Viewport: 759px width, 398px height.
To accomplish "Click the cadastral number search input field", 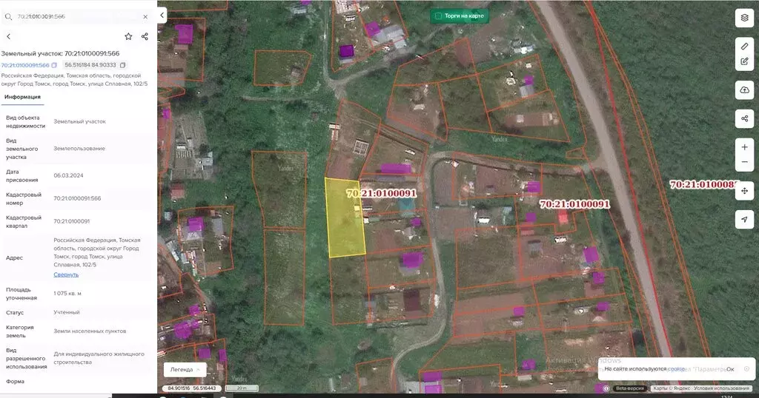I will click(x=74, y=16).
